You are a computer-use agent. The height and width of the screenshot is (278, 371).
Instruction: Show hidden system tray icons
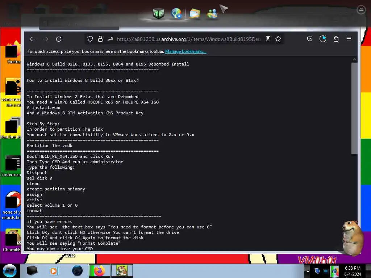[308, 271]
